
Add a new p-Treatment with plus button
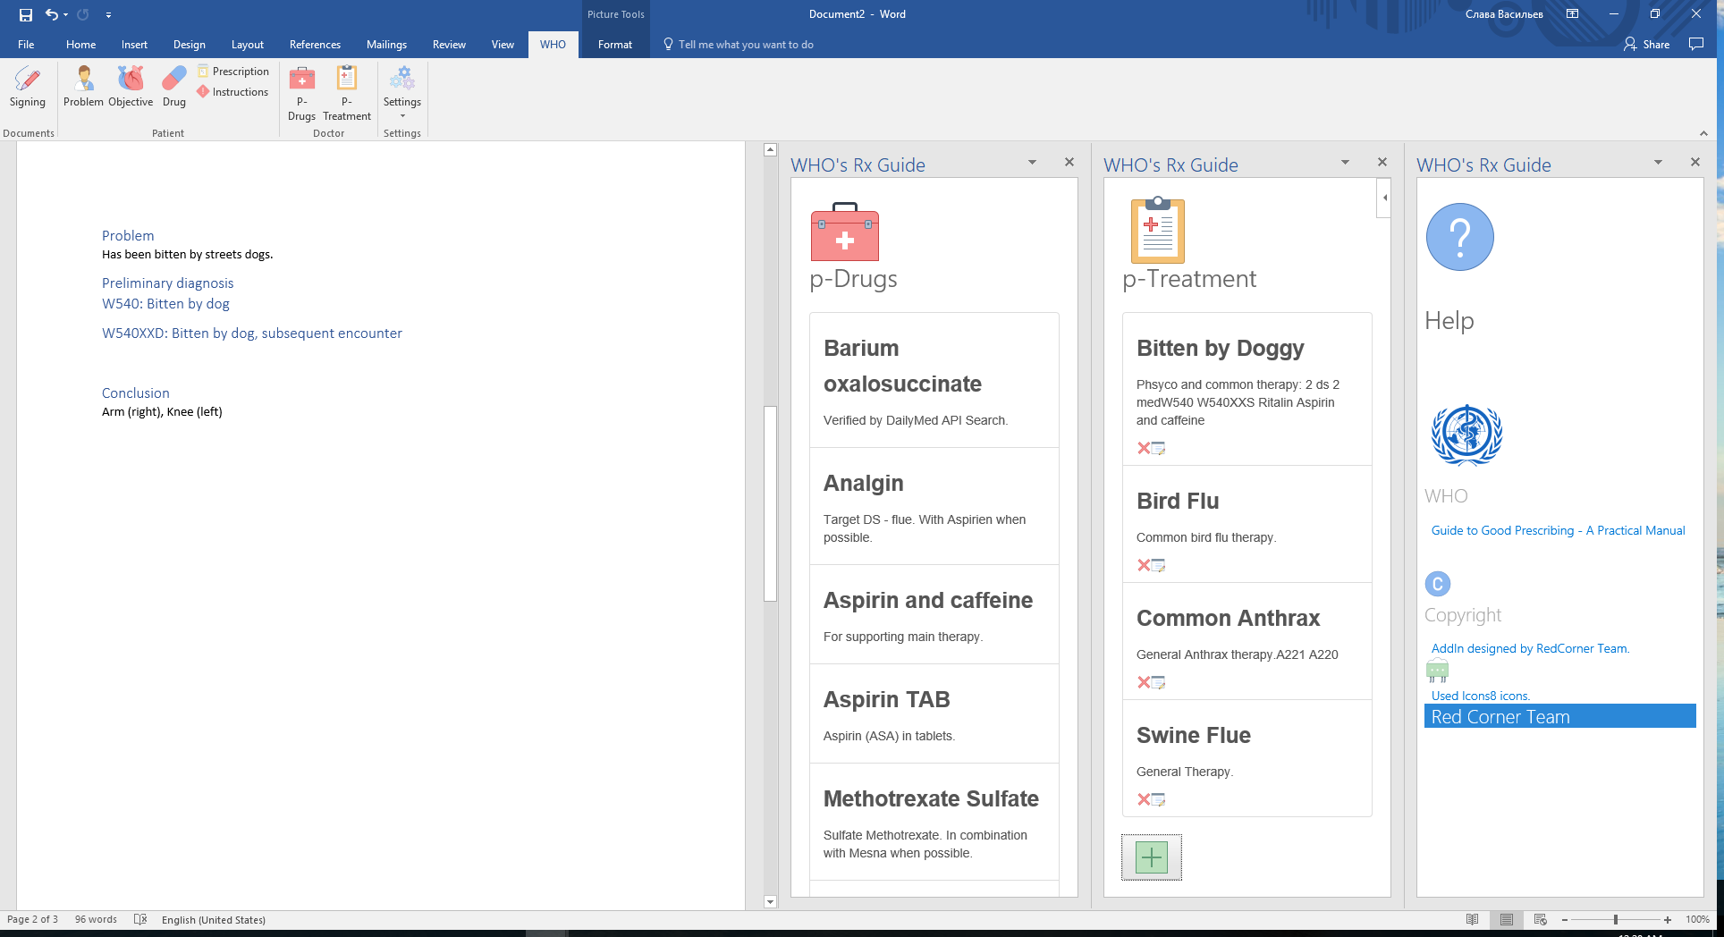coord(1152,857)
